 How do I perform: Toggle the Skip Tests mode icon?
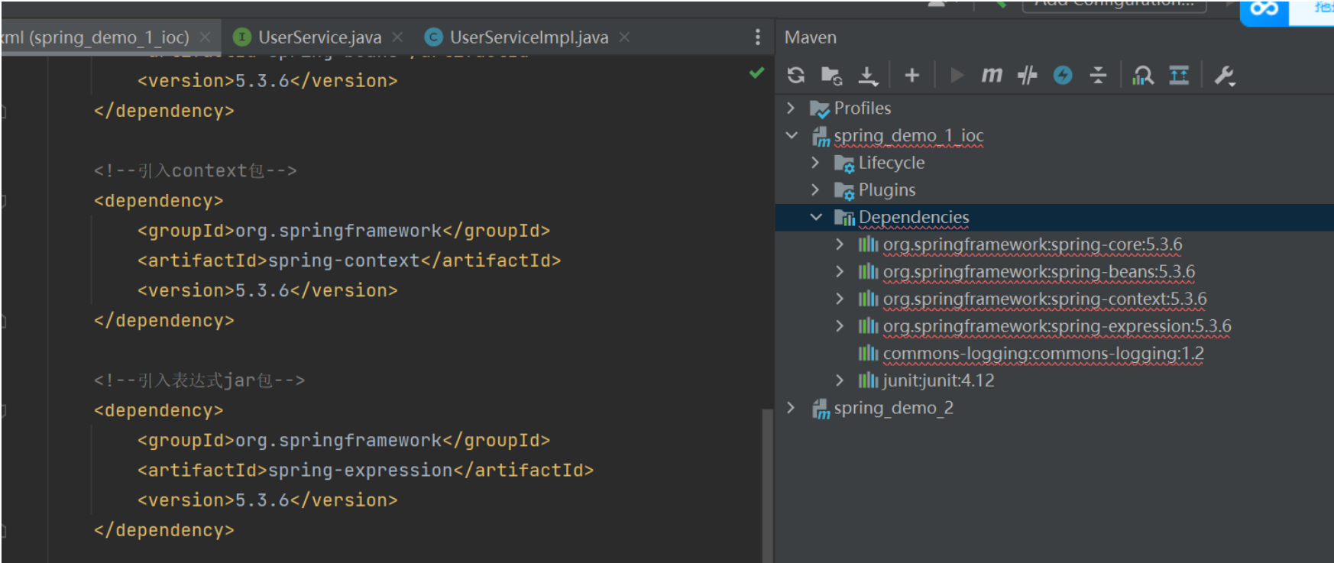[1028, 75]
